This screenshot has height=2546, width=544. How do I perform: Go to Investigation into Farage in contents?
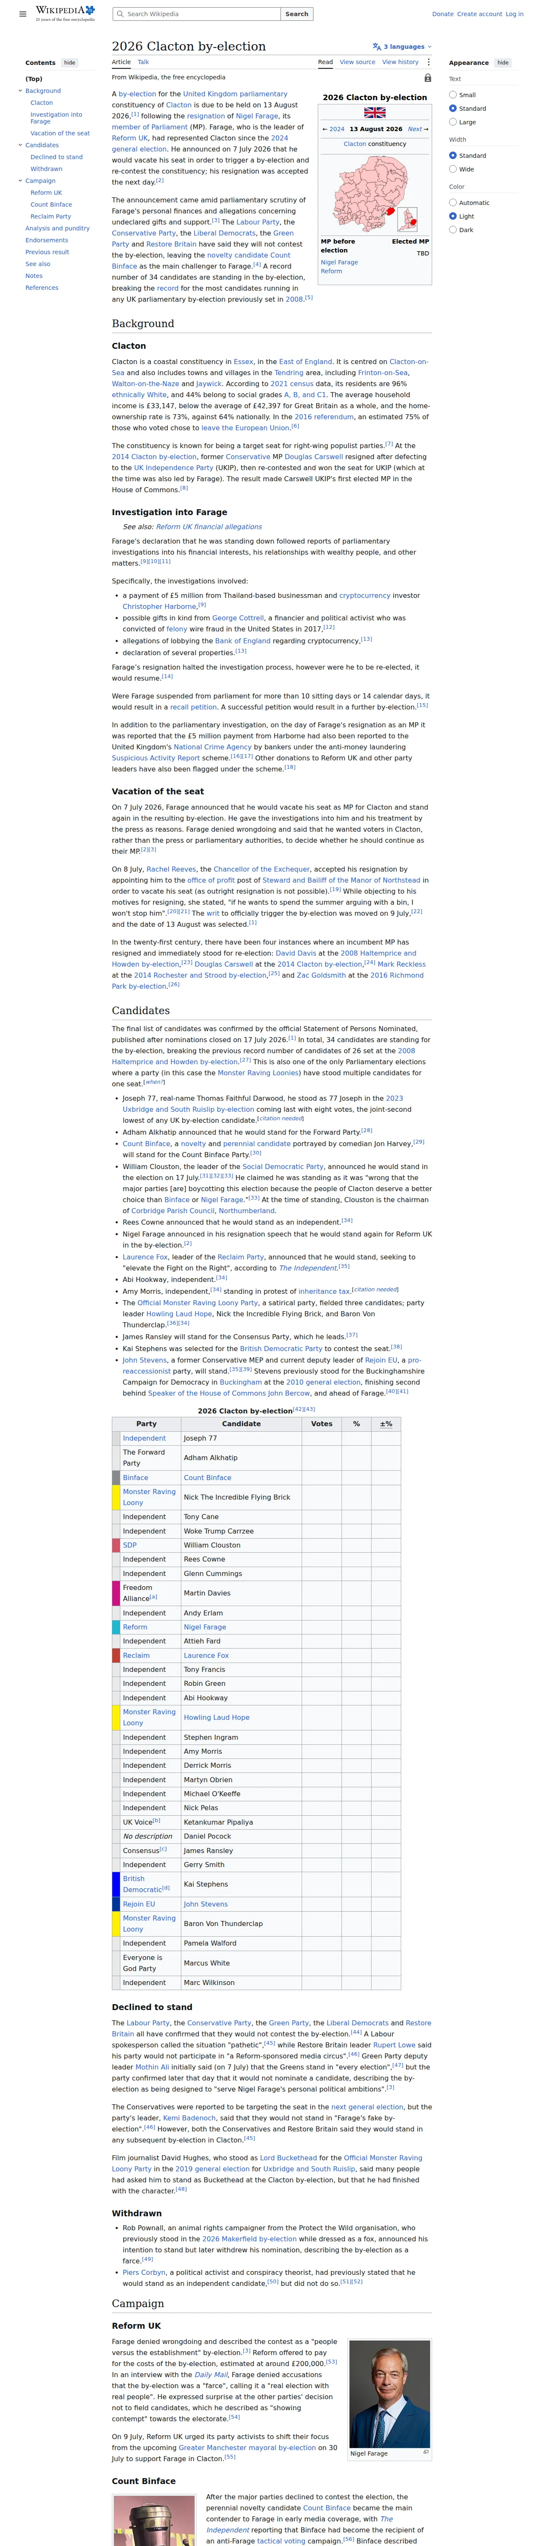(x=56, y=118)
